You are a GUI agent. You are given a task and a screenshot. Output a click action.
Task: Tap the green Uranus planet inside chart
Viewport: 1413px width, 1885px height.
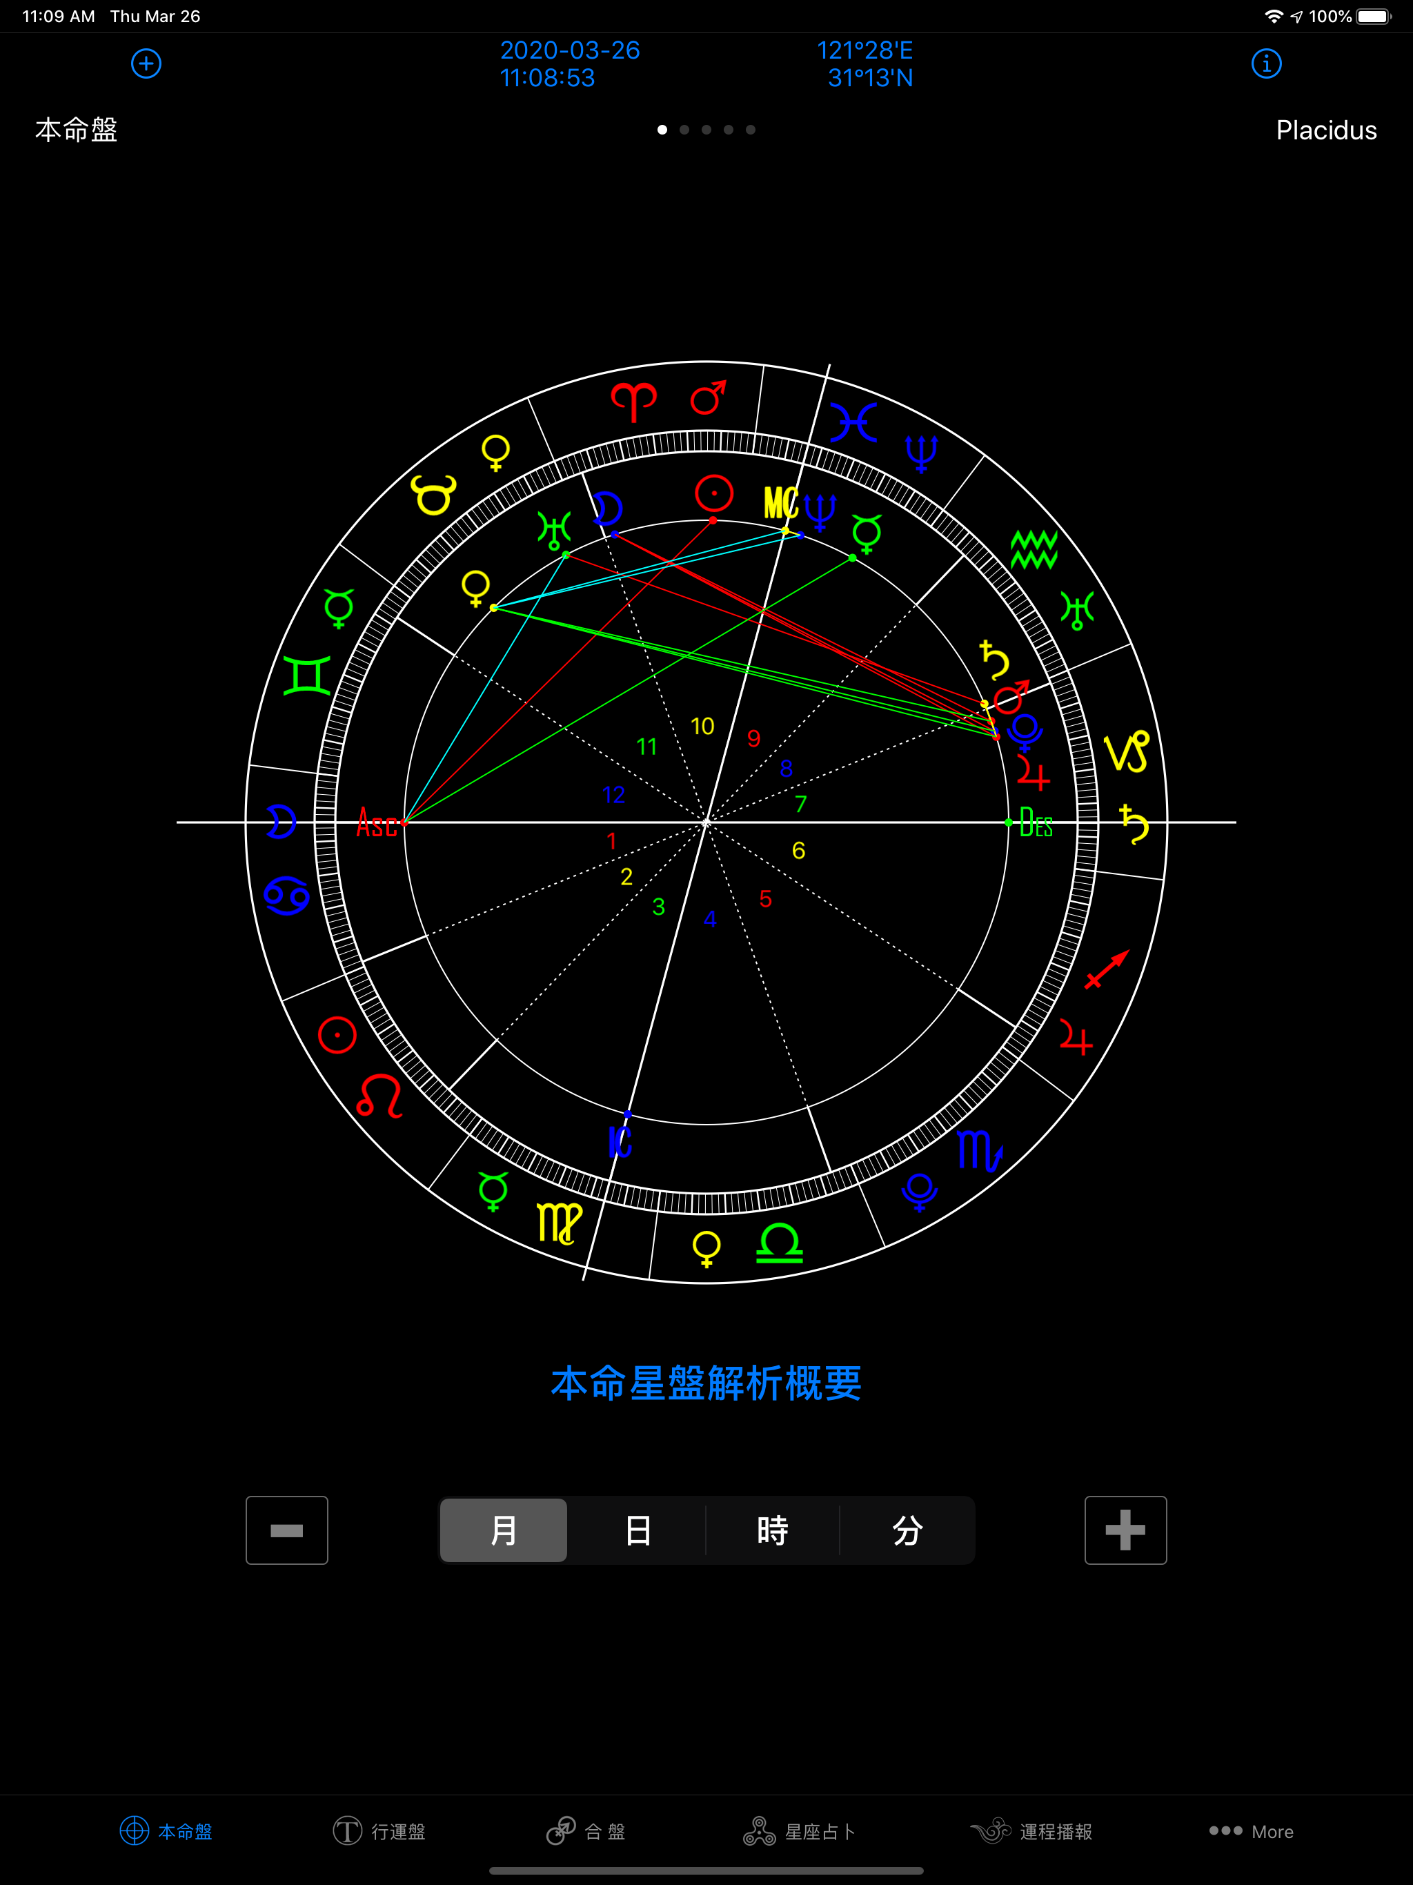[554, 529]
